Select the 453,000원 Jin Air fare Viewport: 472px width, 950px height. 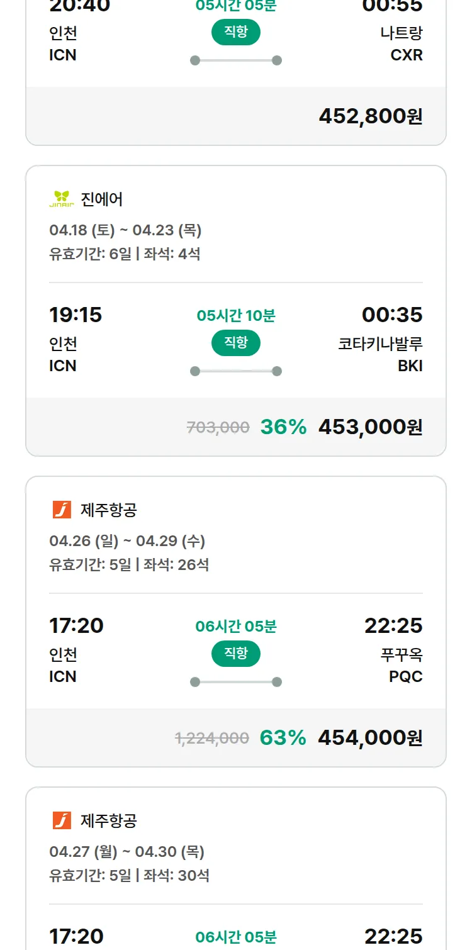pos(370,427)
